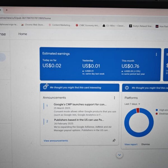
Task: Click the Announcements card heading
Action: click(54, 98)
